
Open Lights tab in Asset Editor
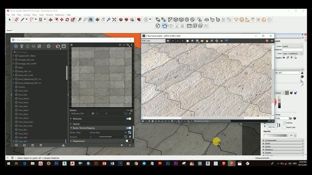(x=21, y=46)
